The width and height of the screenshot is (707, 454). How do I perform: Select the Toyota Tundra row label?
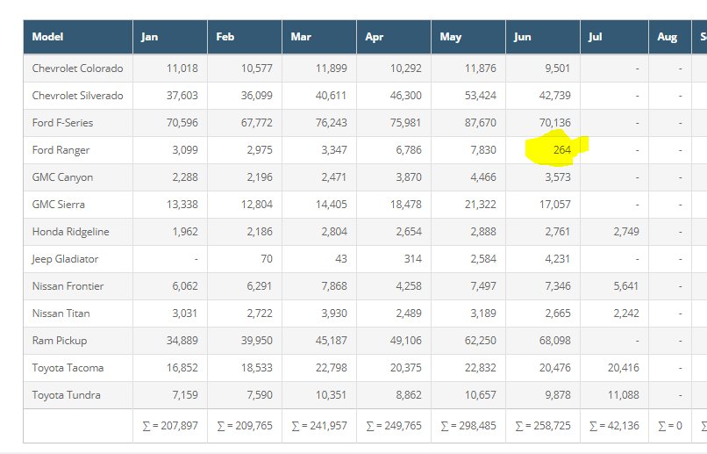tap(67, 395)
